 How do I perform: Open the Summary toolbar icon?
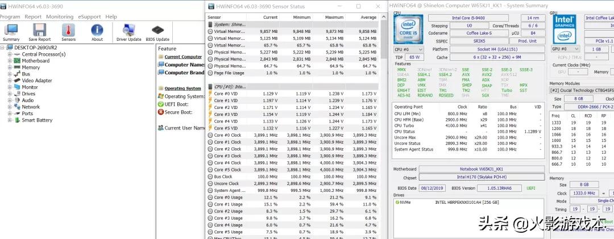11,32
